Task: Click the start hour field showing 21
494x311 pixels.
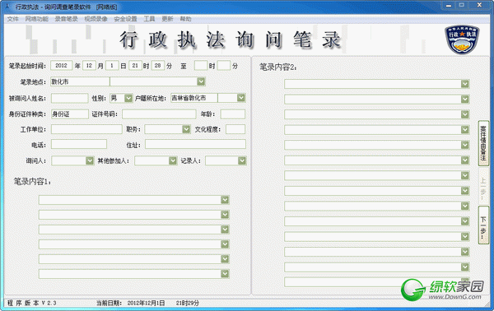Action: click(x=135, y=66)
